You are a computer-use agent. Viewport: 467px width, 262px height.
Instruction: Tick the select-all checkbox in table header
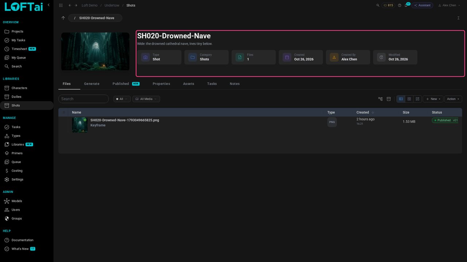point(64,112)
